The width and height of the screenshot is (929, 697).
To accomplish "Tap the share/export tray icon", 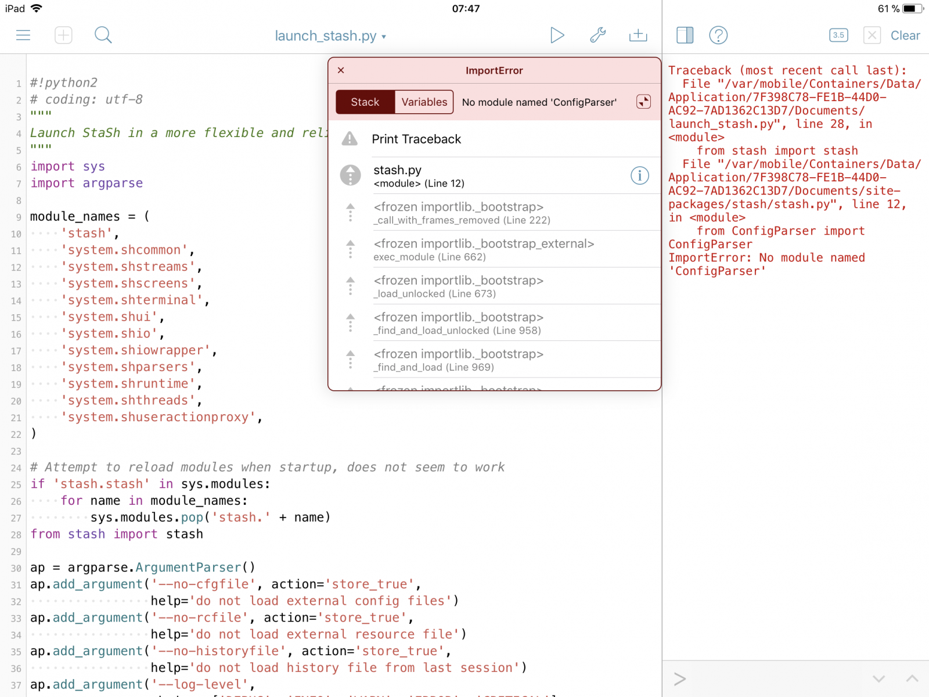I will pyautogui.click(x=638, y=35).
